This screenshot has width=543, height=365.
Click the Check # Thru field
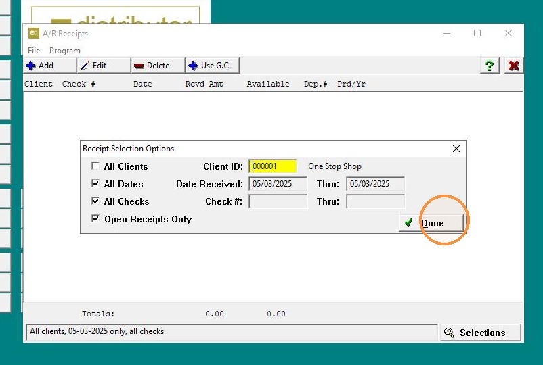pos(375,201)
